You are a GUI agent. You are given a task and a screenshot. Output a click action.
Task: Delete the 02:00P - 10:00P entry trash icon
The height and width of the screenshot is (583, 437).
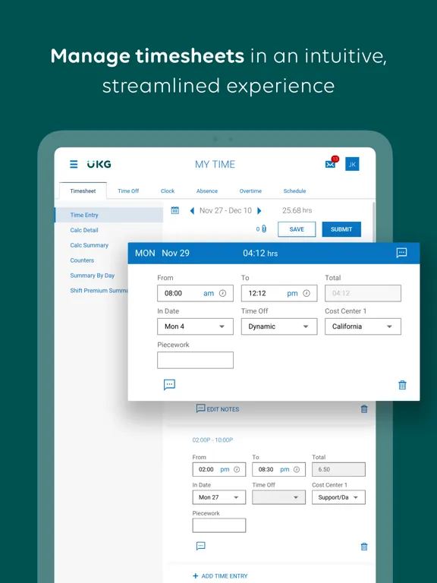364,547
